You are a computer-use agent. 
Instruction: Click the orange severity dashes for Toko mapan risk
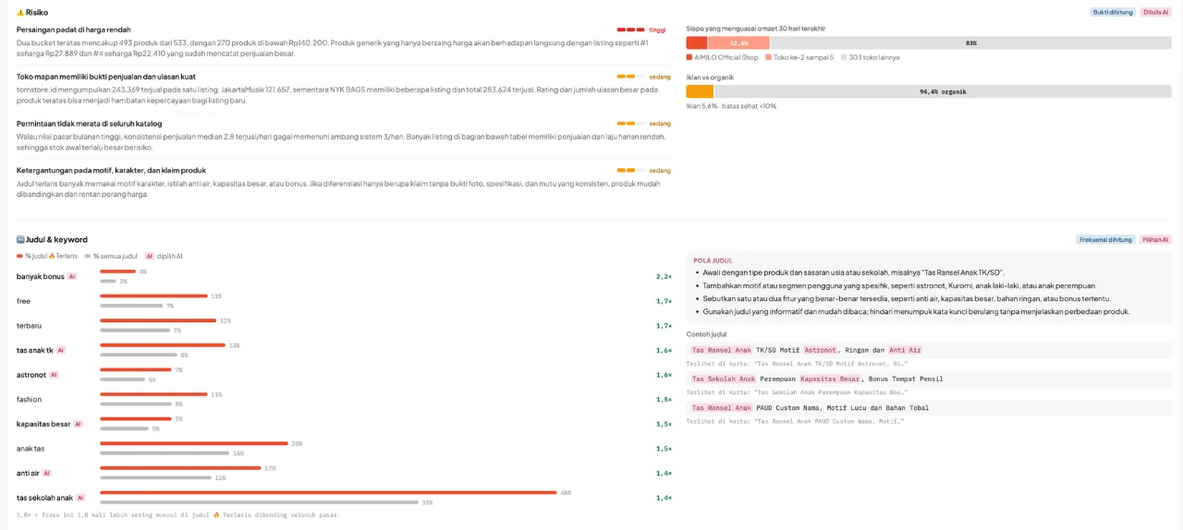(631, 76)
